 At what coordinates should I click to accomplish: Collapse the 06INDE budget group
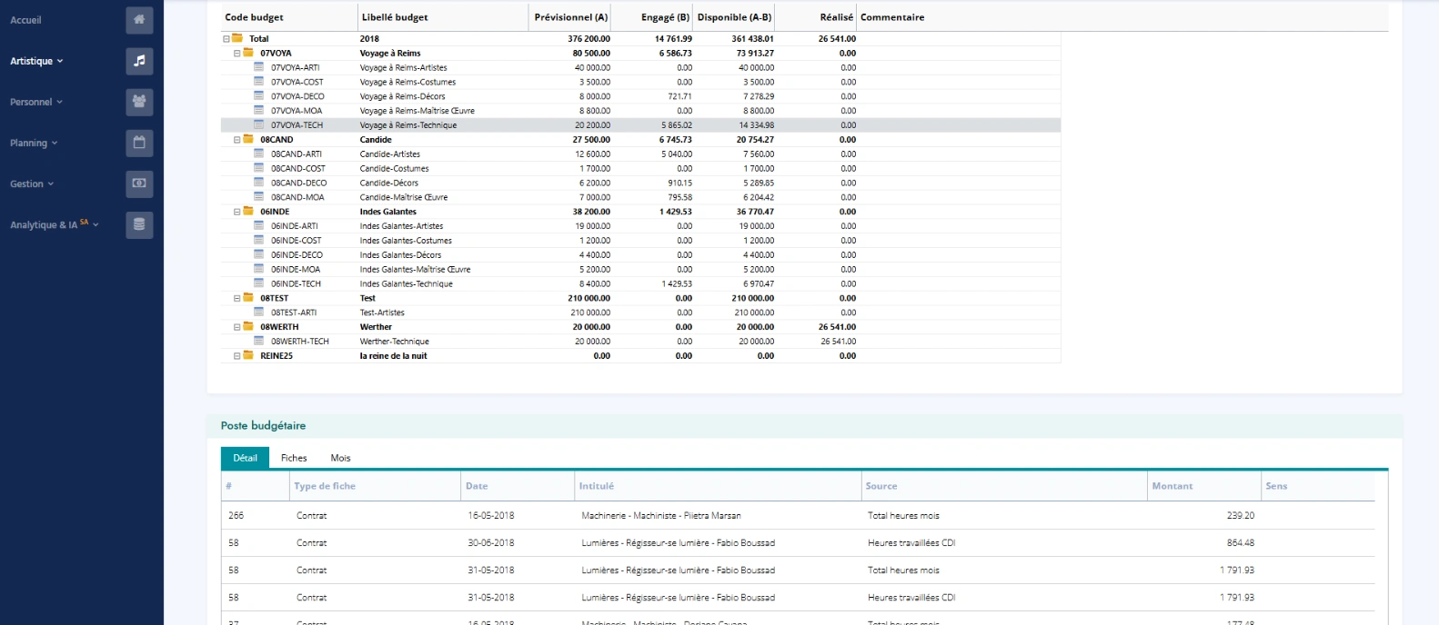pos(237,212)
